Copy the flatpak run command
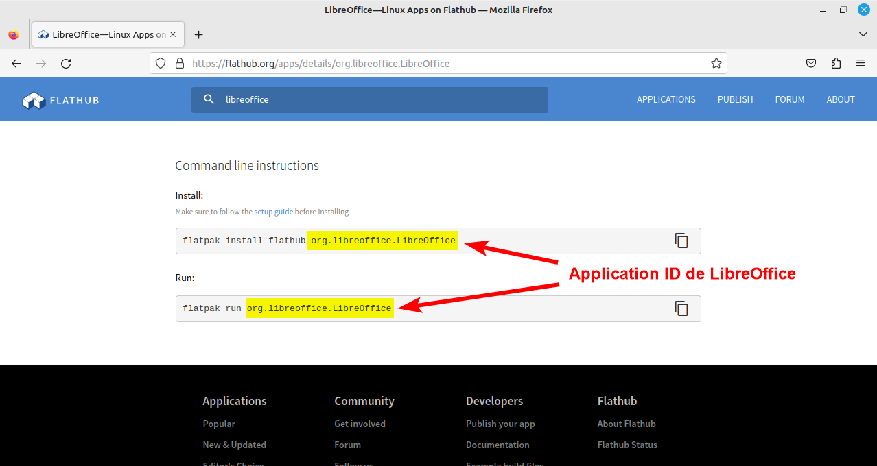The height and width of the screenshot is (466, 877). pyautogui.click(x=681, y=308)
